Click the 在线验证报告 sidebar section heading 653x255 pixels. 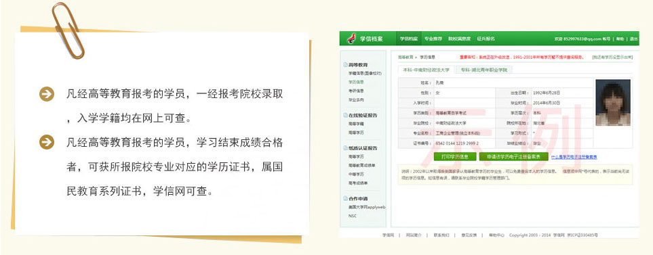coord(362,116)
